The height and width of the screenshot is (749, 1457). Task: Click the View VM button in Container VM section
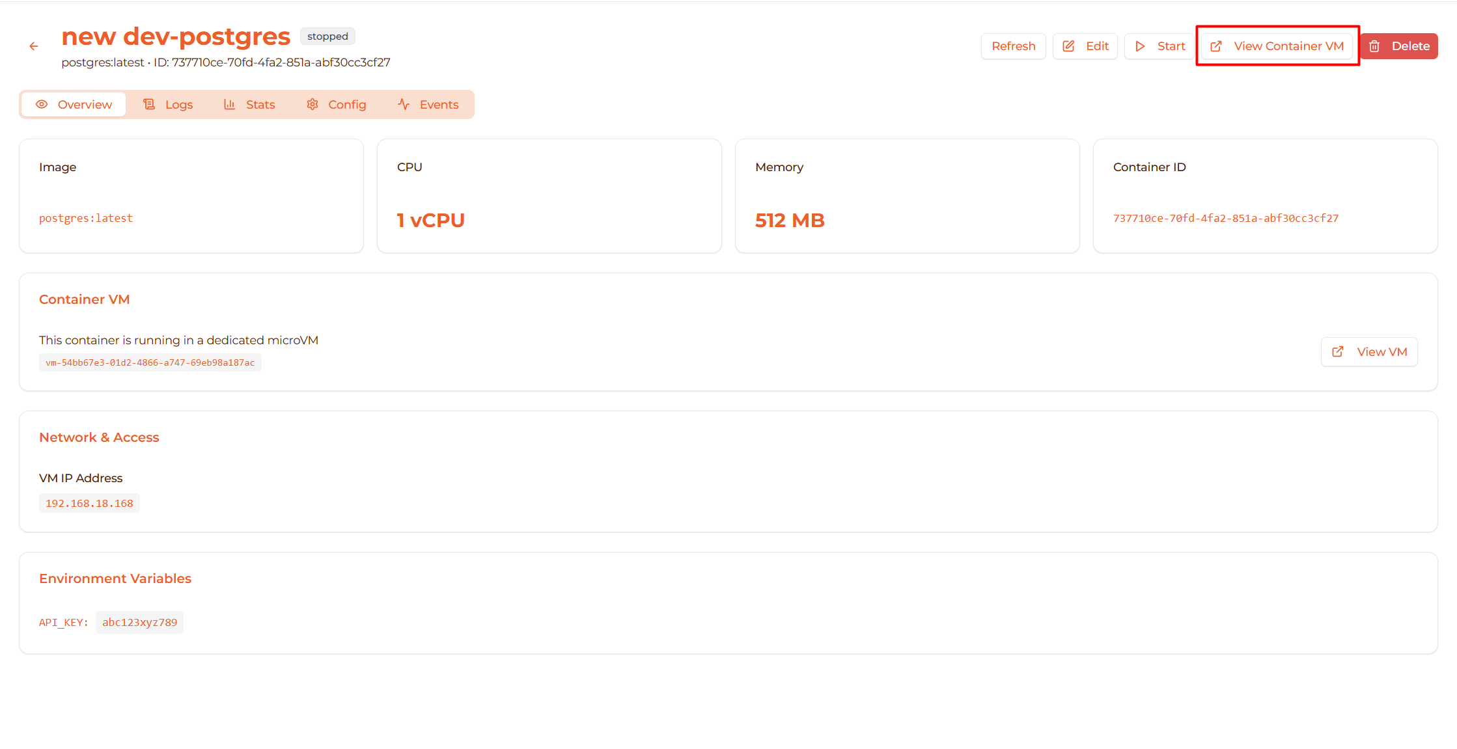pos(1369,351)
